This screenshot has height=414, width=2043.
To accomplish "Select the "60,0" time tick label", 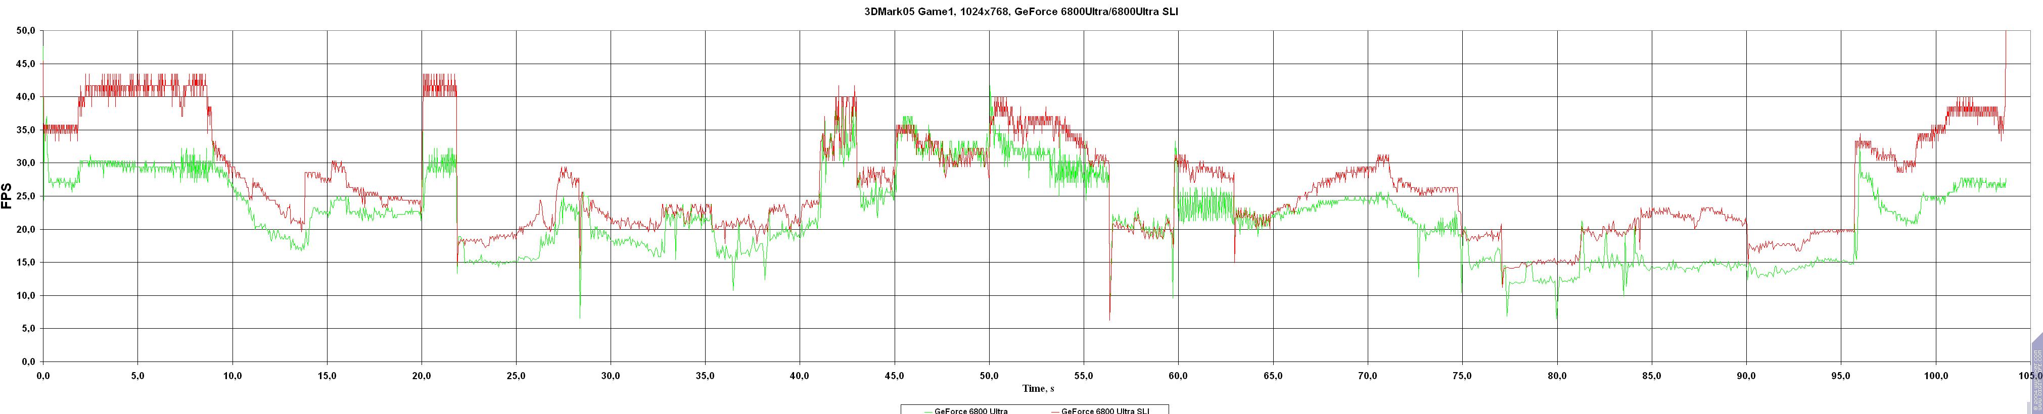I will pyautogui.click(x=1179, y=376).
